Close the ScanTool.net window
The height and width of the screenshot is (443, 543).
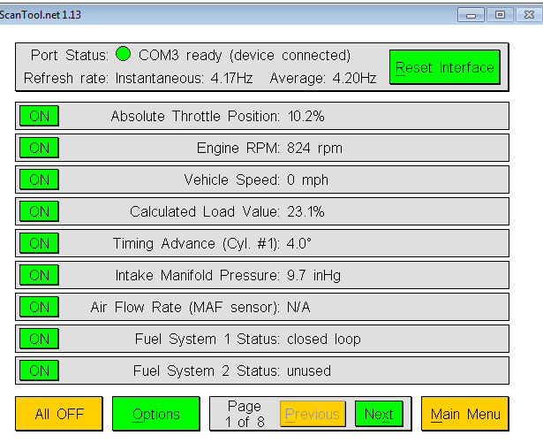[527, 14]
